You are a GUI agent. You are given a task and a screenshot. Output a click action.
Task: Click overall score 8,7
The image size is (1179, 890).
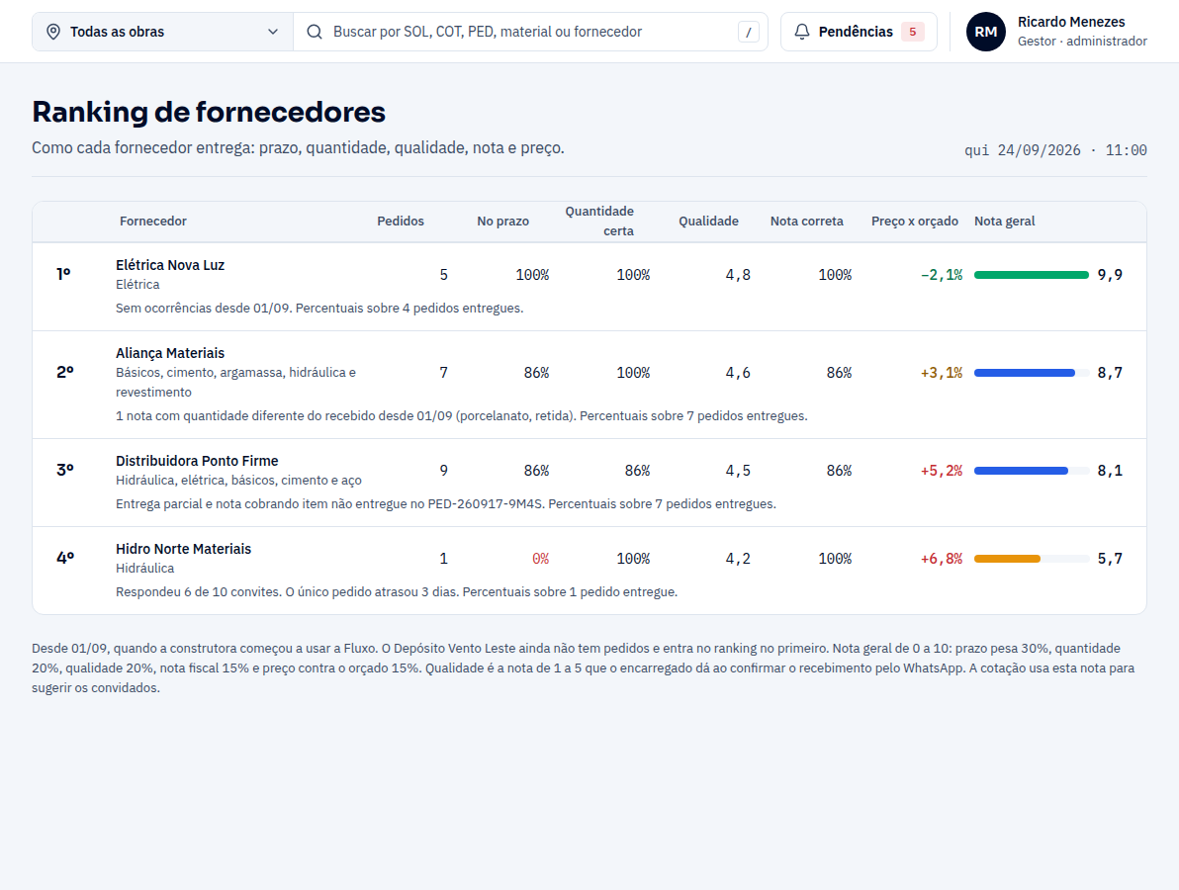(x=1110, y=373)
